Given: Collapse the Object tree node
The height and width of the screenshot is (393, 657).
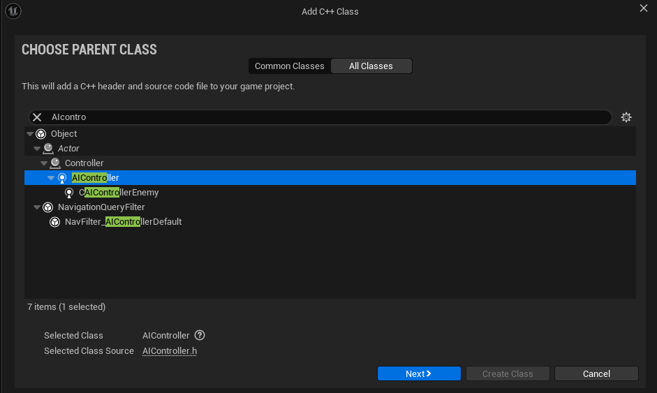Looking at the screenshot, I should [x=30, y=134].
